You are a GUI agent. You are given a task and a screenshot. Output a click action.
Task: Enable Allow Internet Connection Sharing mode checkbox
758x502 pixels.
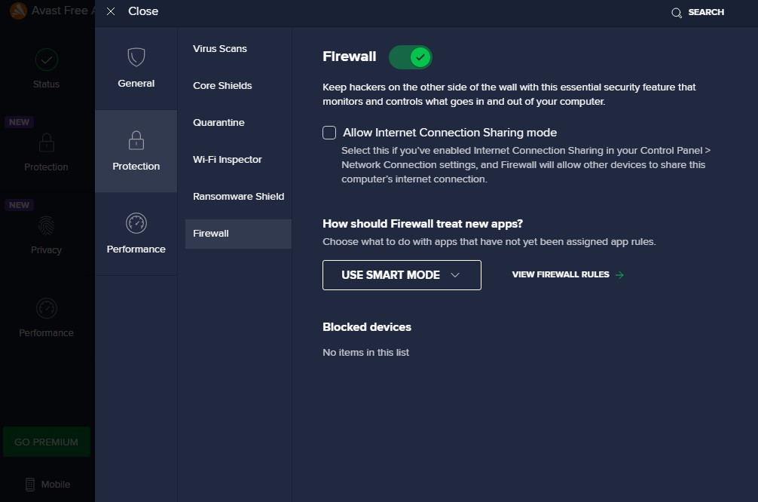(329, 133)
